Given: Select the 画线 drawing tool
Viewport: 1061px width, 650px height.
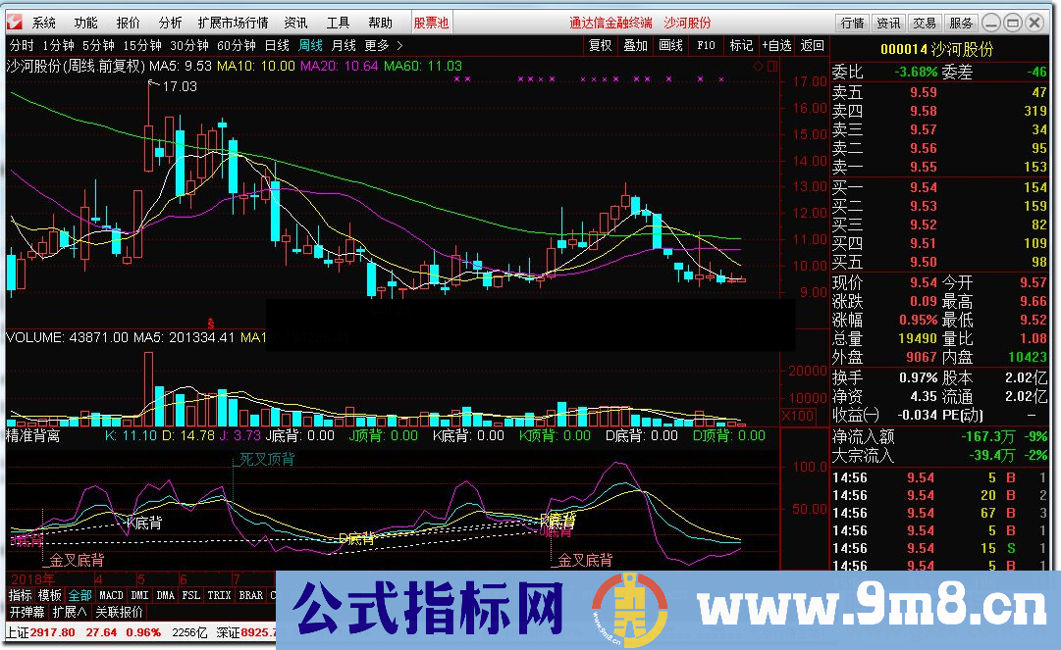Looking at the screenshot, I should pos(670,44).
